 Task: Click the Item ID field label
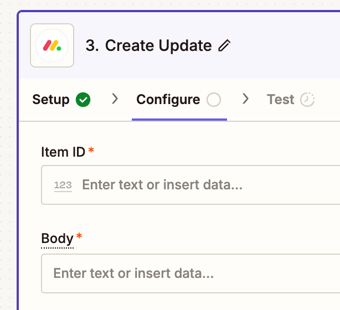(63, 152)
